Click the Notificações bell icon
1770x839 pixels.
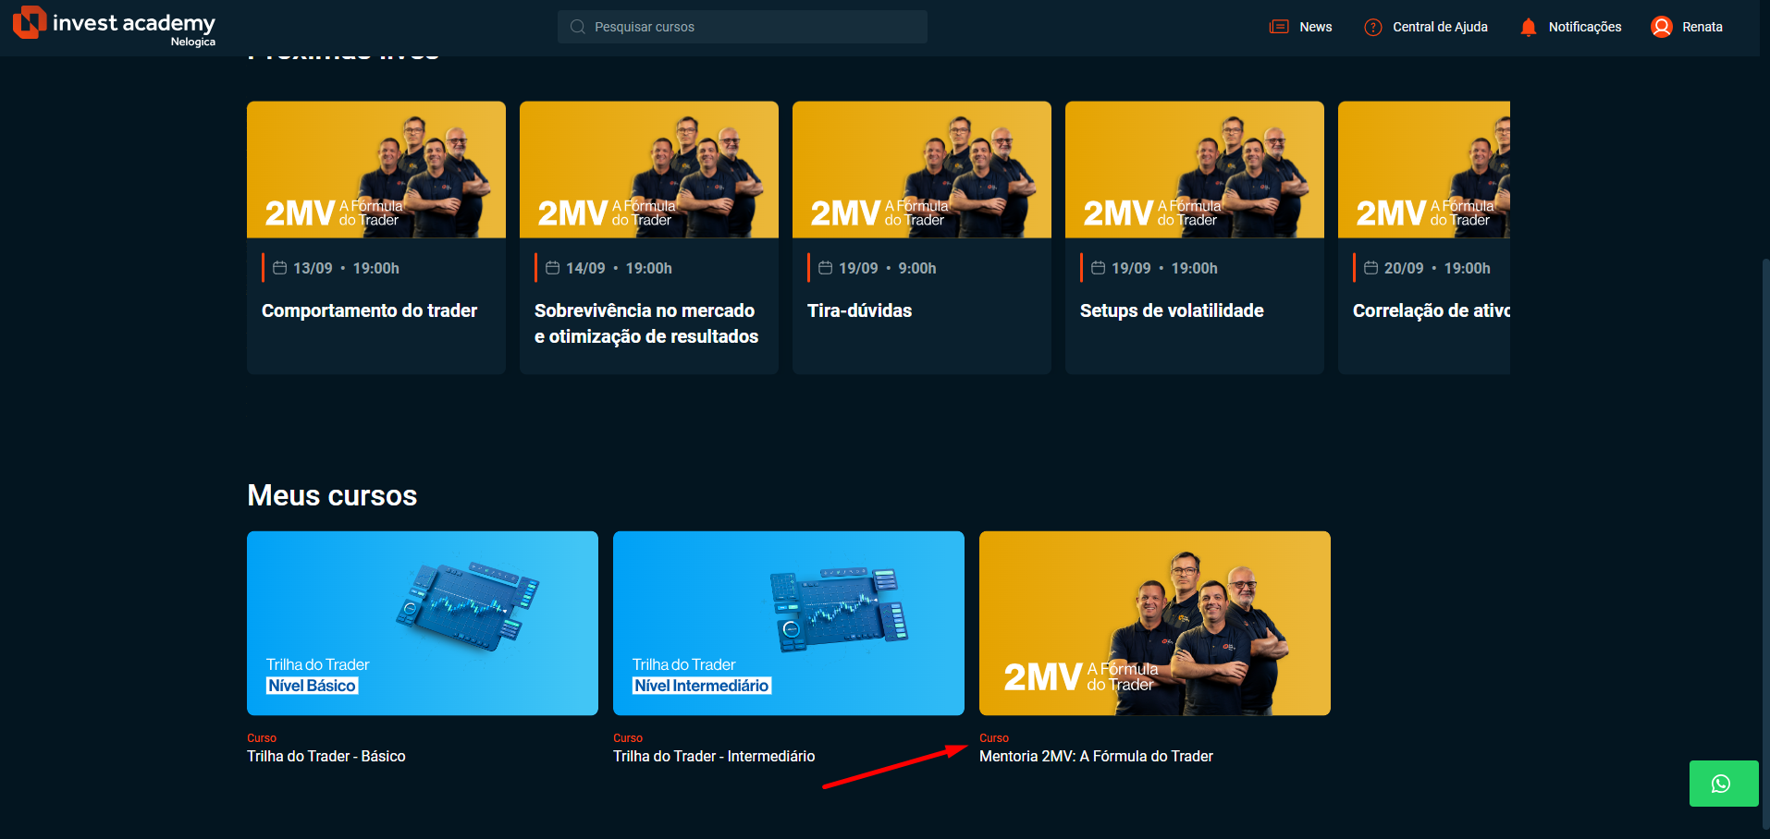point(1529,27)
